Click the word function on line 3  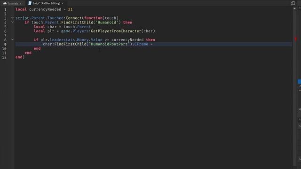93,18
